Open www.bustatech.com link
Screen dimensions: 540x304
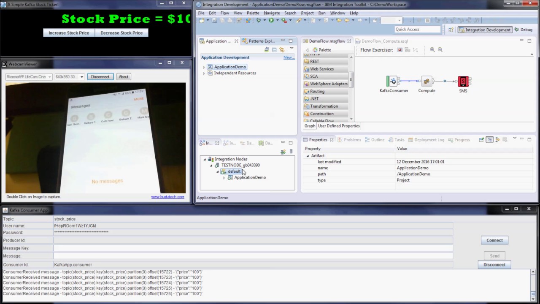point(167,197)
